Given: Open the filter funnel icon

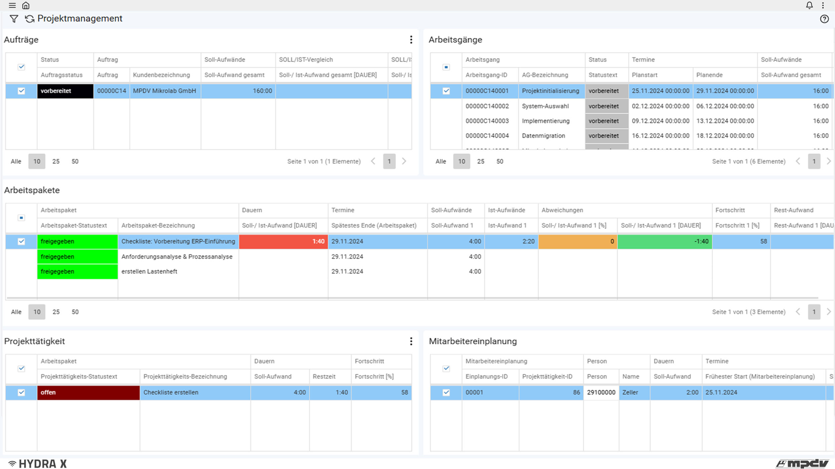Looking at the screenshot, I should (14, 19).
